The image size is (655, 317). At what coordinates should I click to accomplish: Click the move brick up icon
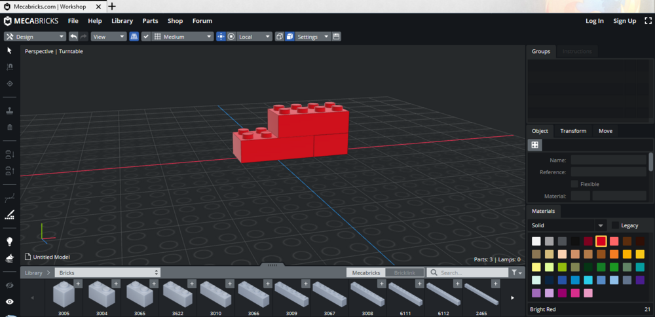[x=10, y=170]
